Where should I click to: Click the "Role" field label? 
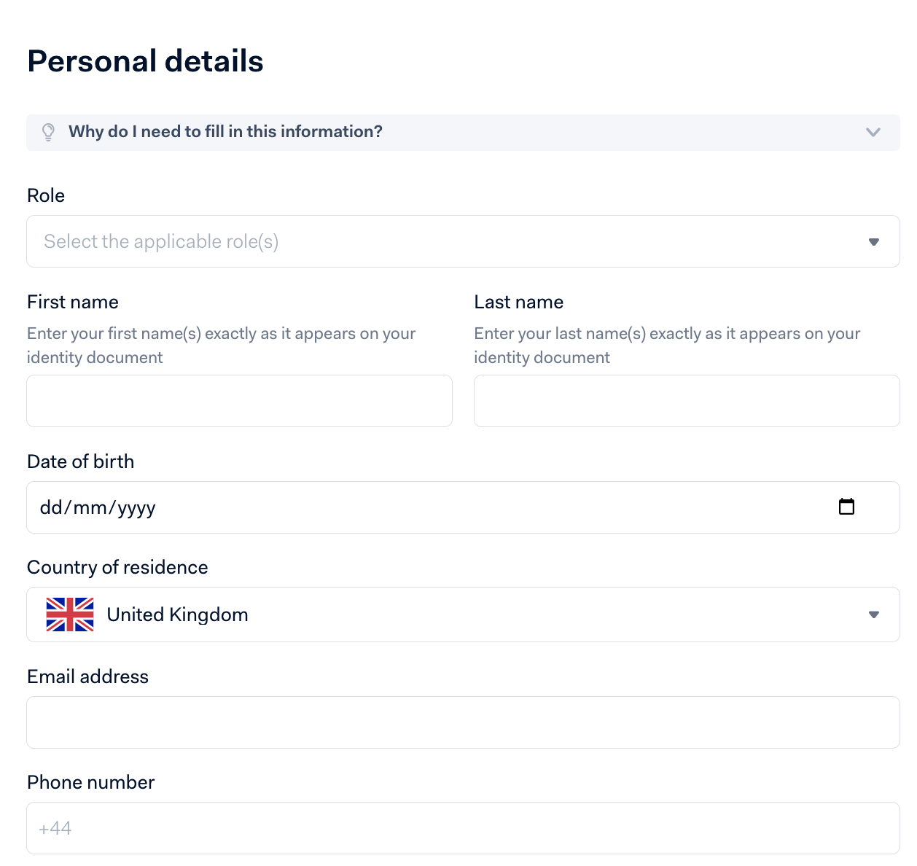coord(46,195)
